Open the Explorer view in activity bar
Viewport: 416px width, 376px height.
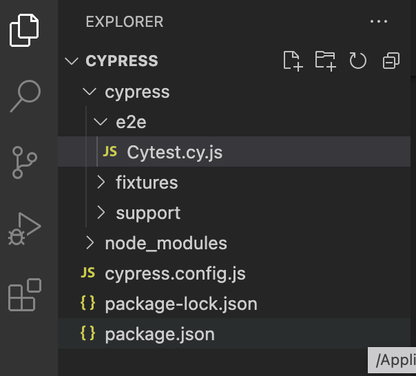pyautogui.click(x=24, y=30)
